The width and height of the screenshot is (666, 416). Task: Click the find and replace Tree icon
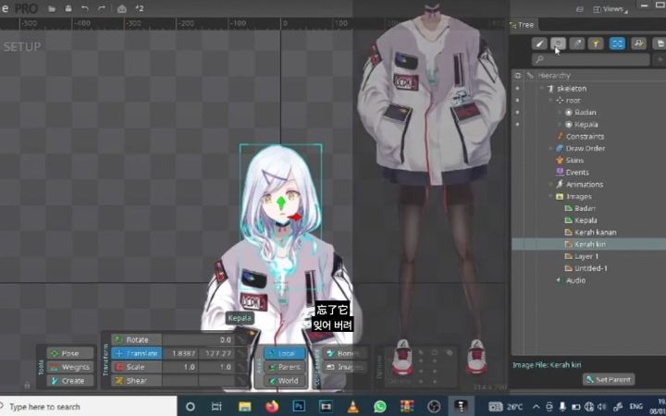coord(638,43)
